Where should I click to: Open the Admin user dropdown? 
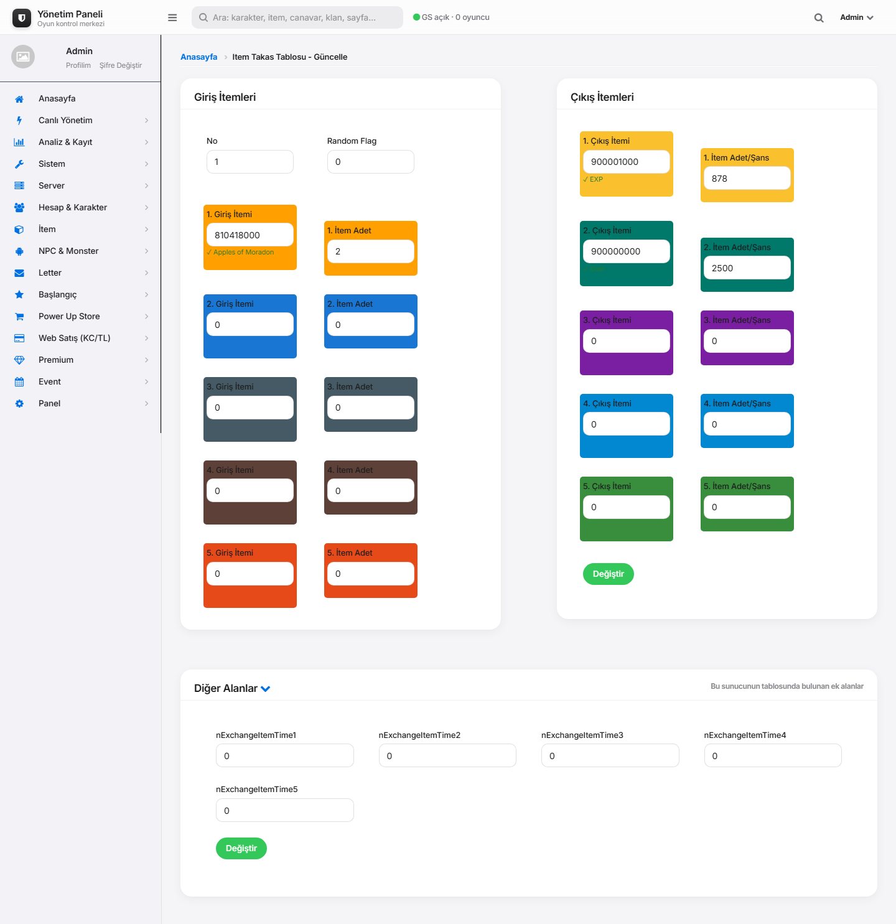click(856, 17)
